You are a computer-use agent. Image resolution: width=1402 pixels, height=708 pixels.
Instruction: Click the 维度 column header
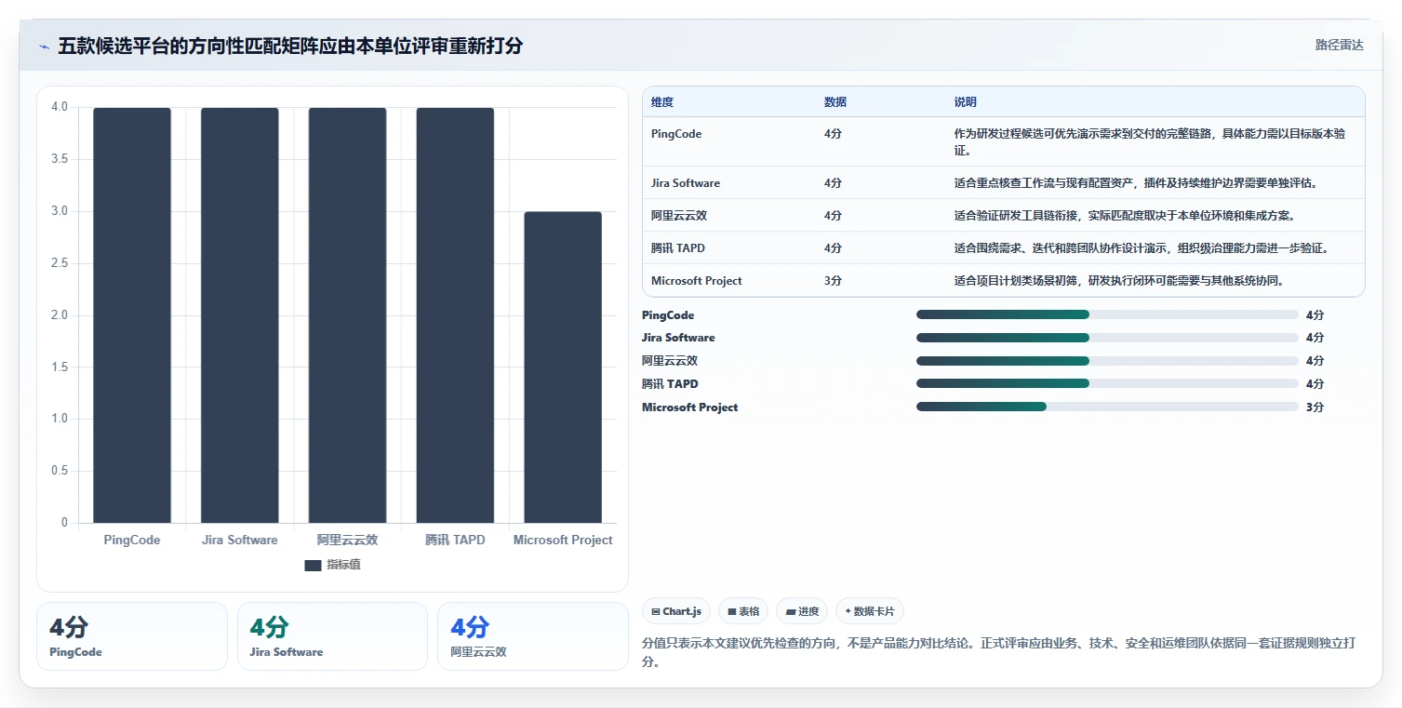point(662,102)
